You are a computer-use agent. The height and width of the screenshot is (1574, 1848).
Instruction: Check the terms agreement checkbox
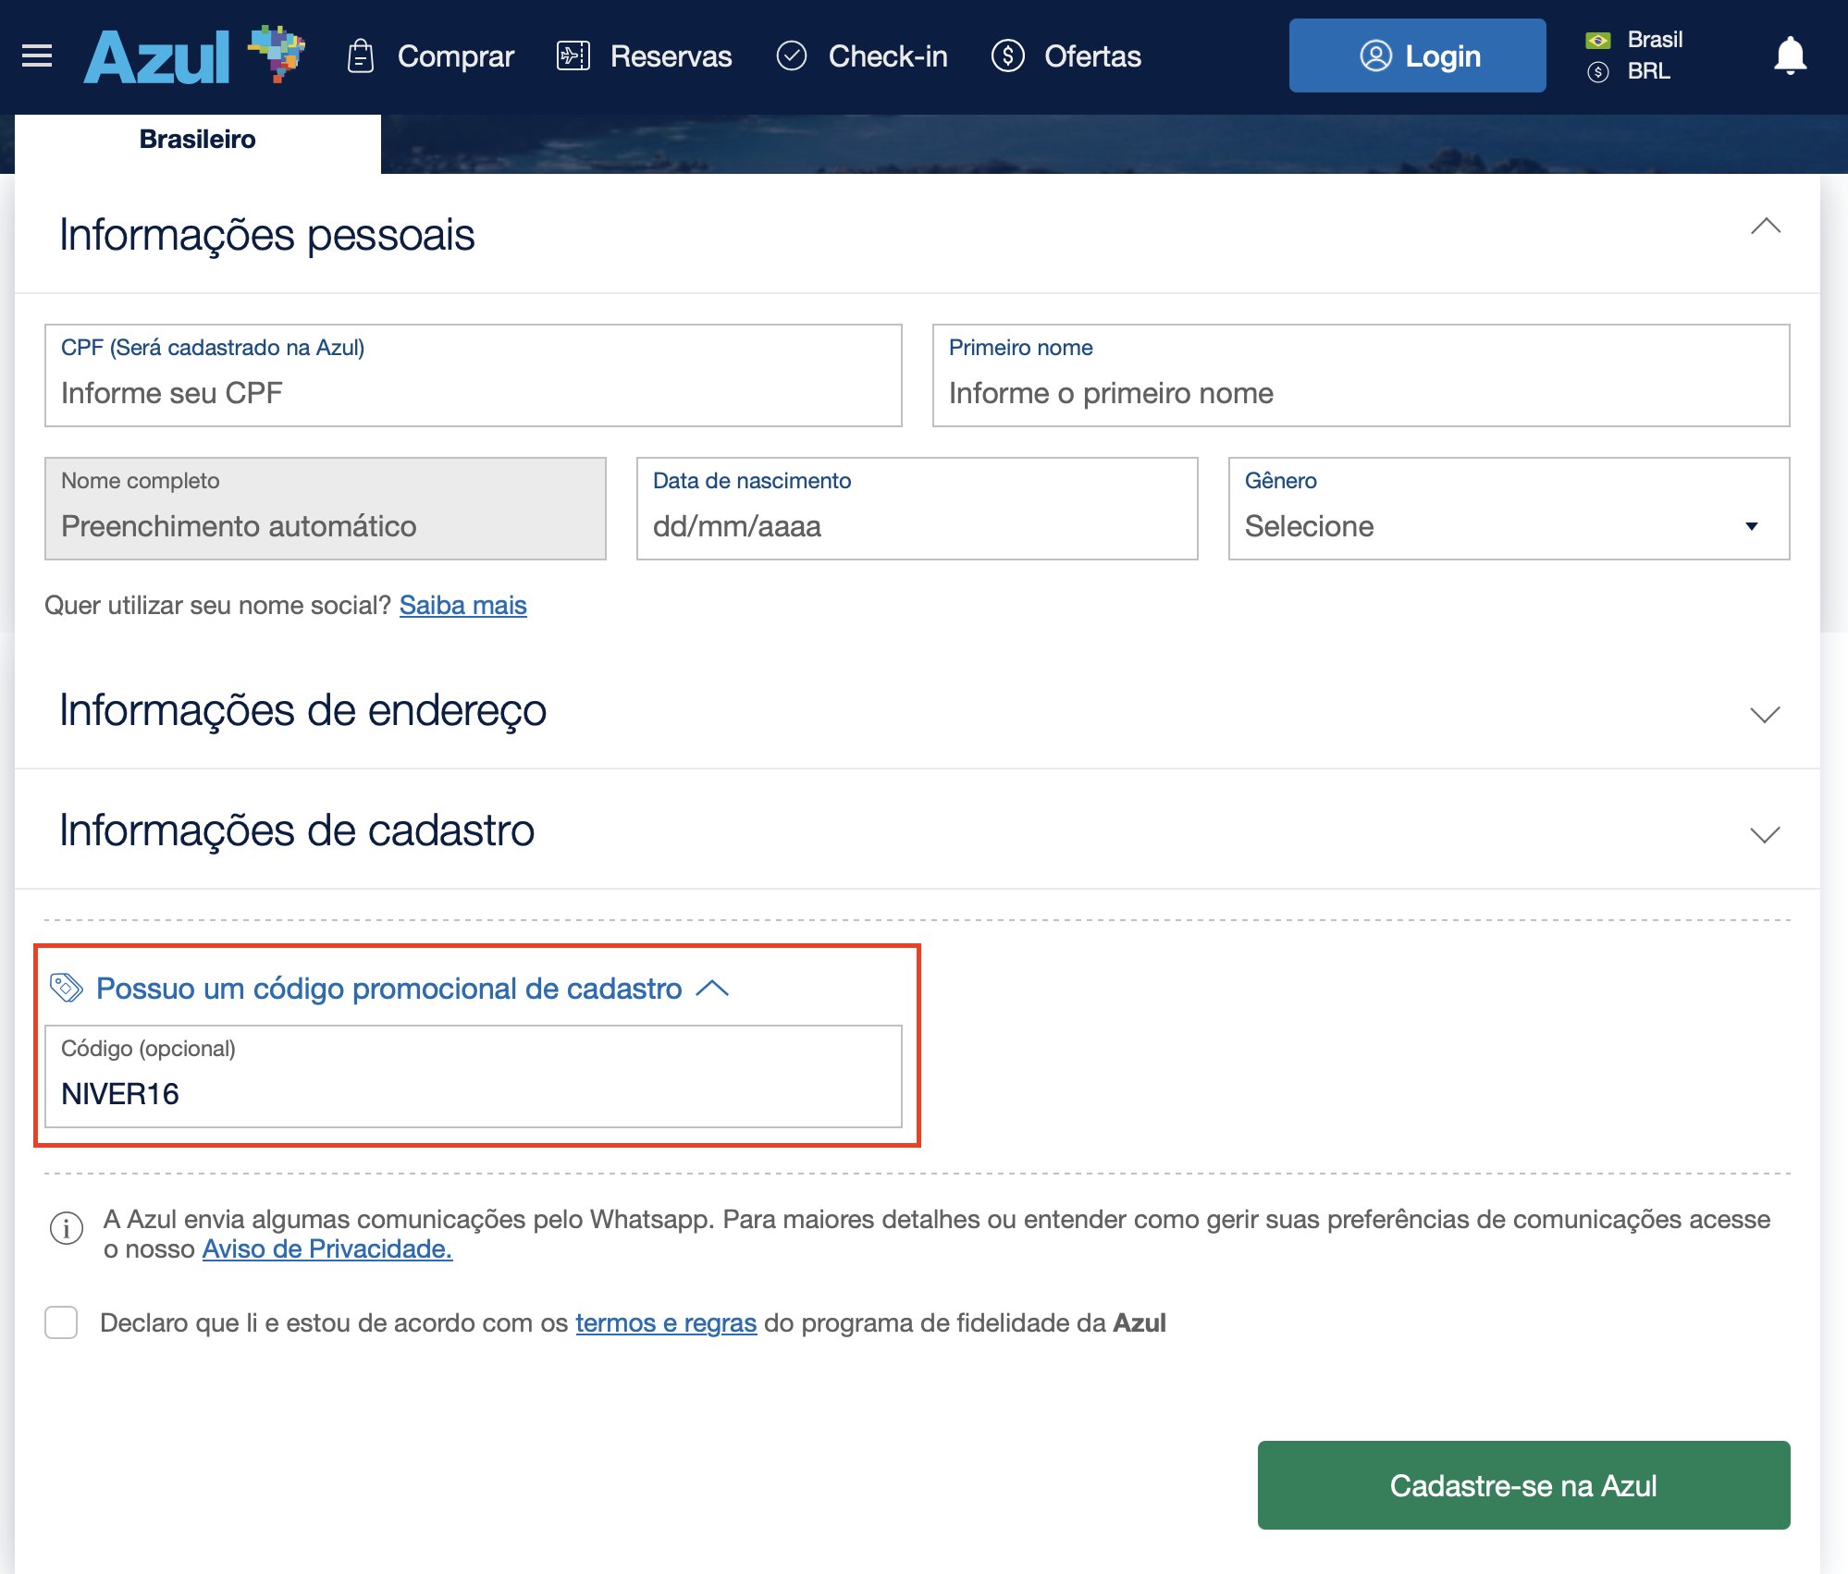click(61, 1322)
